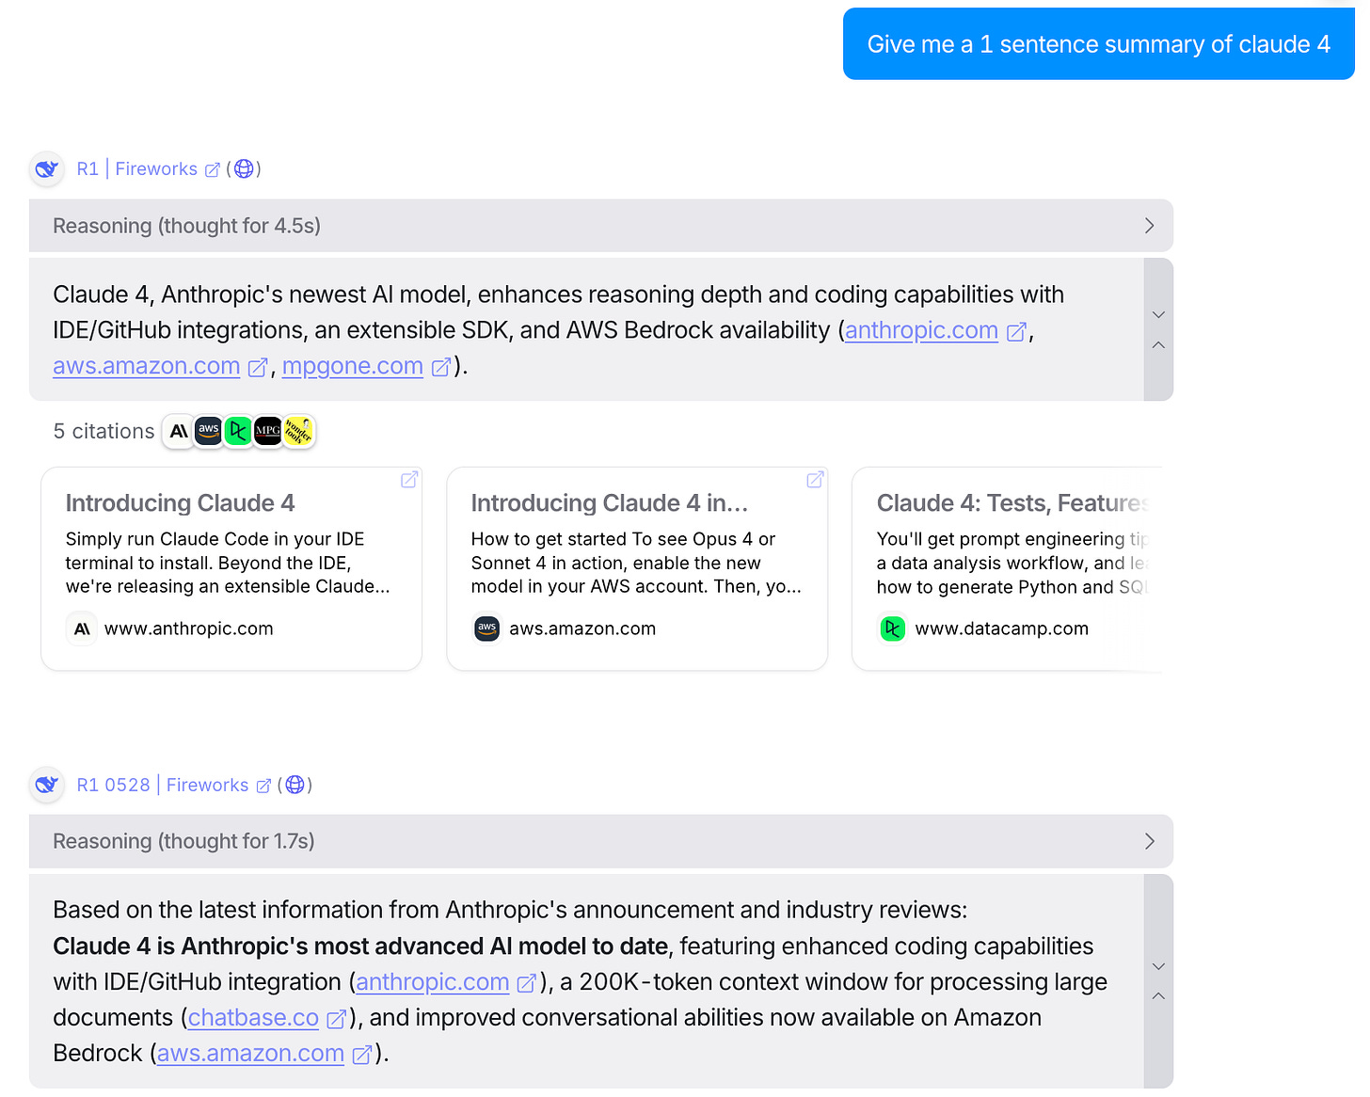Click external-link icon after aws.amazon.com in R1 answer
The width and height of the screenshot is (1370, 1097).
[x=258, y=368]
